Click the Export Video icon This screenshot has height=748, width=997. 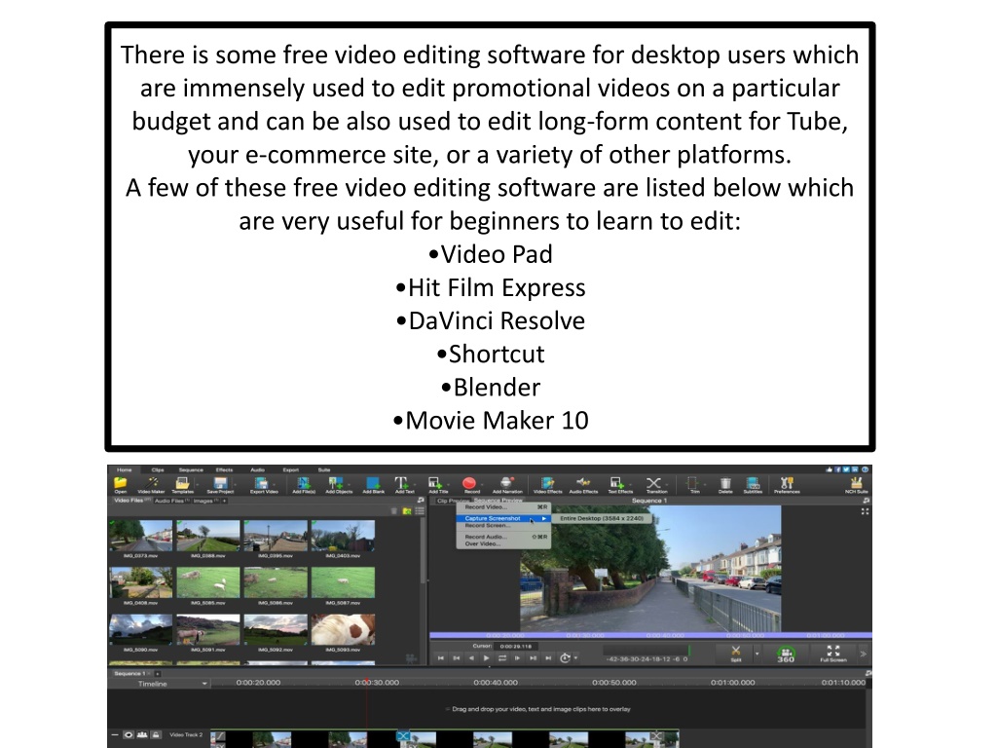263,485
